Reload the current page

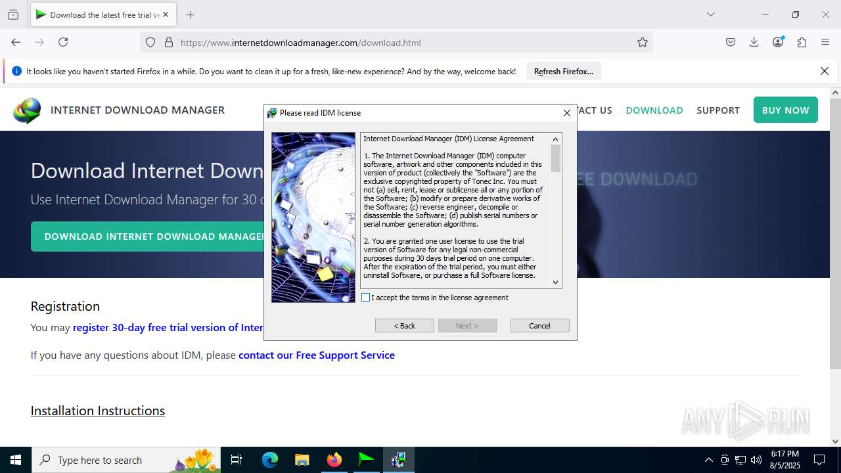point(63,42)
